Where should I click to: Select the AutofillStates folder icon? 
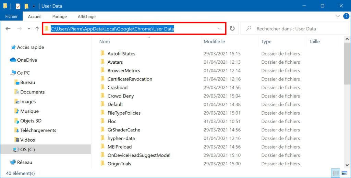102,53
